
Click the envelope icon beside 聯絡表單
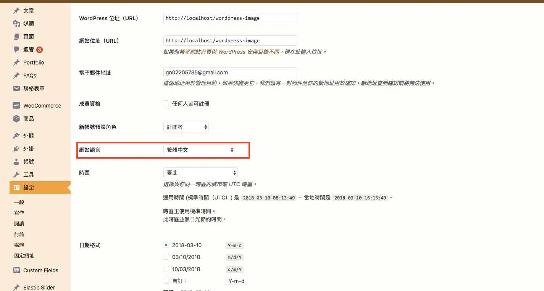16,88
